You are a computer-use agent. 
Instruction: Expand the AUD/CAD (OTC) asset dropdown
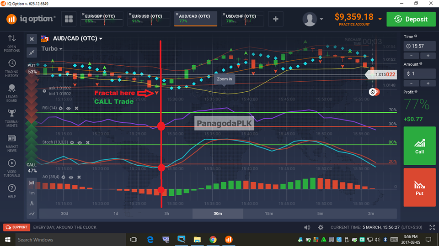point(101,39)
